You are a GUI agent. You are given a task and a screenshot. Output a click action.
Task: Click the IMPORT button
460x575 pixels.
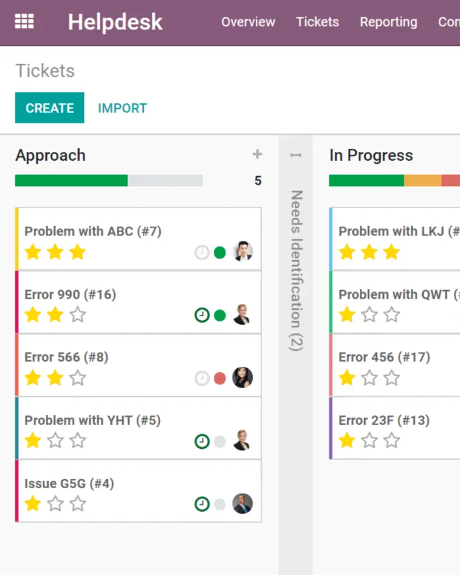click(x=122, y=108)
